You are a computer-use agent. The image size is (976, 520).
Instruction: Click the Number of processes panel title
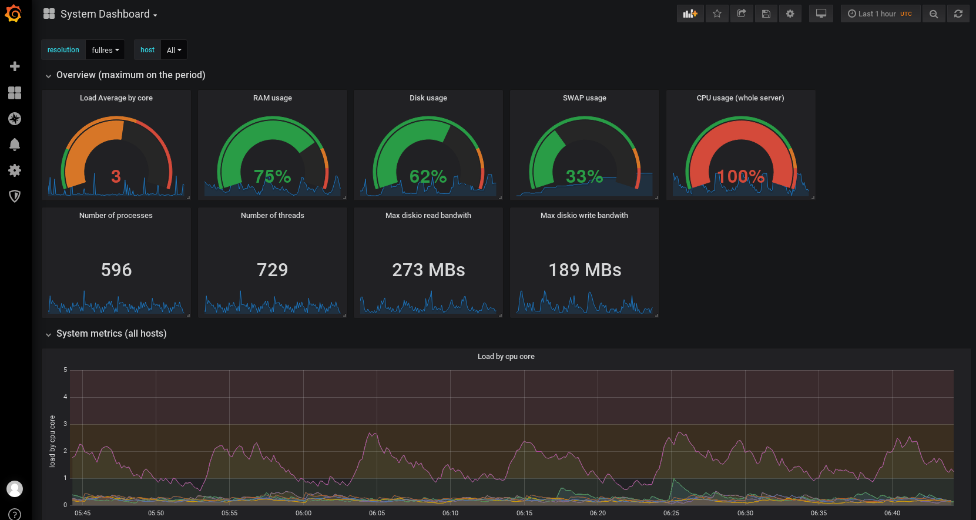pos(116,216)
